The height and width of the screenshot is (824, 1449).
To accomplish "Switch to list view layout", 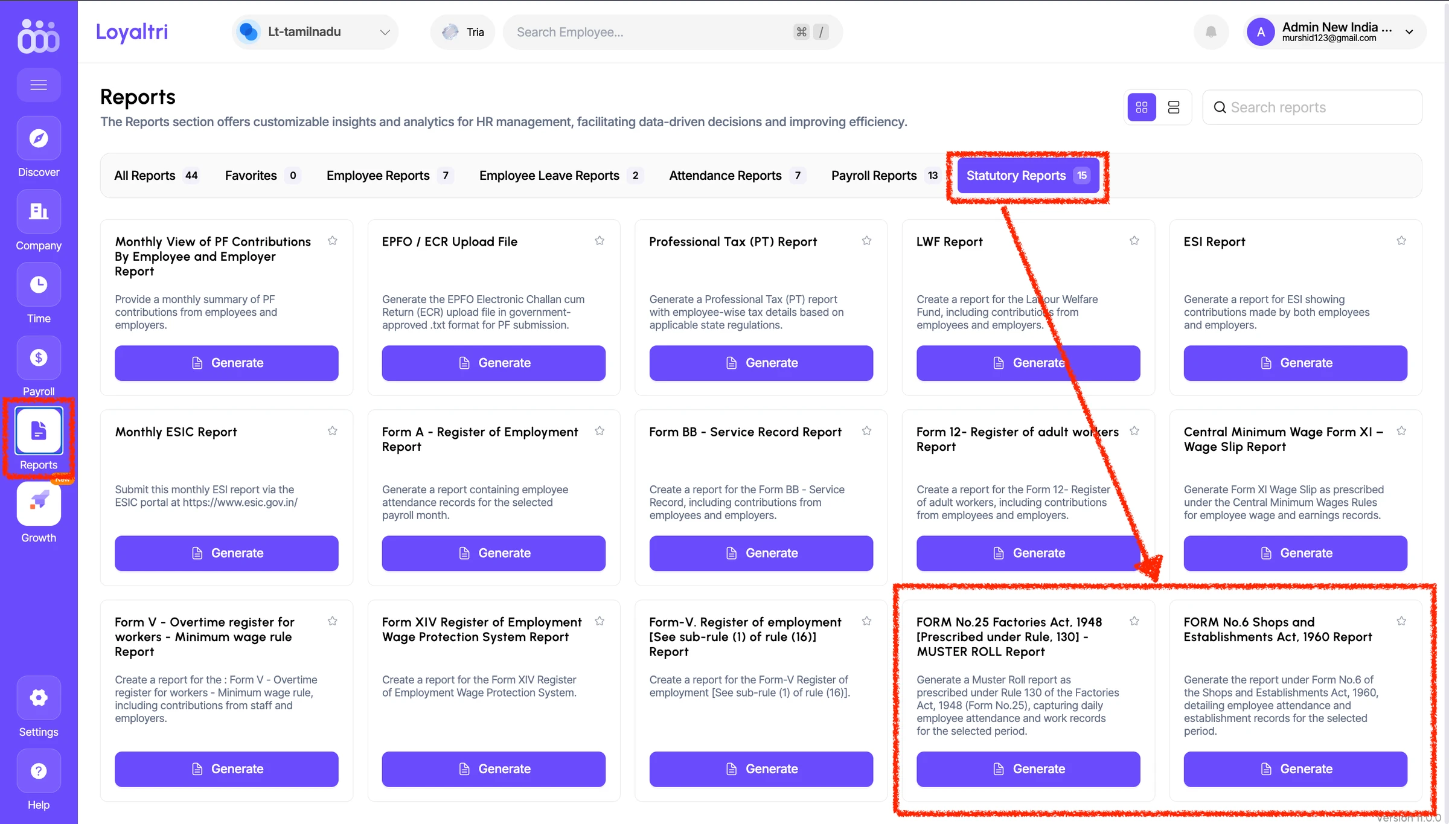I will pos(1174,107).
